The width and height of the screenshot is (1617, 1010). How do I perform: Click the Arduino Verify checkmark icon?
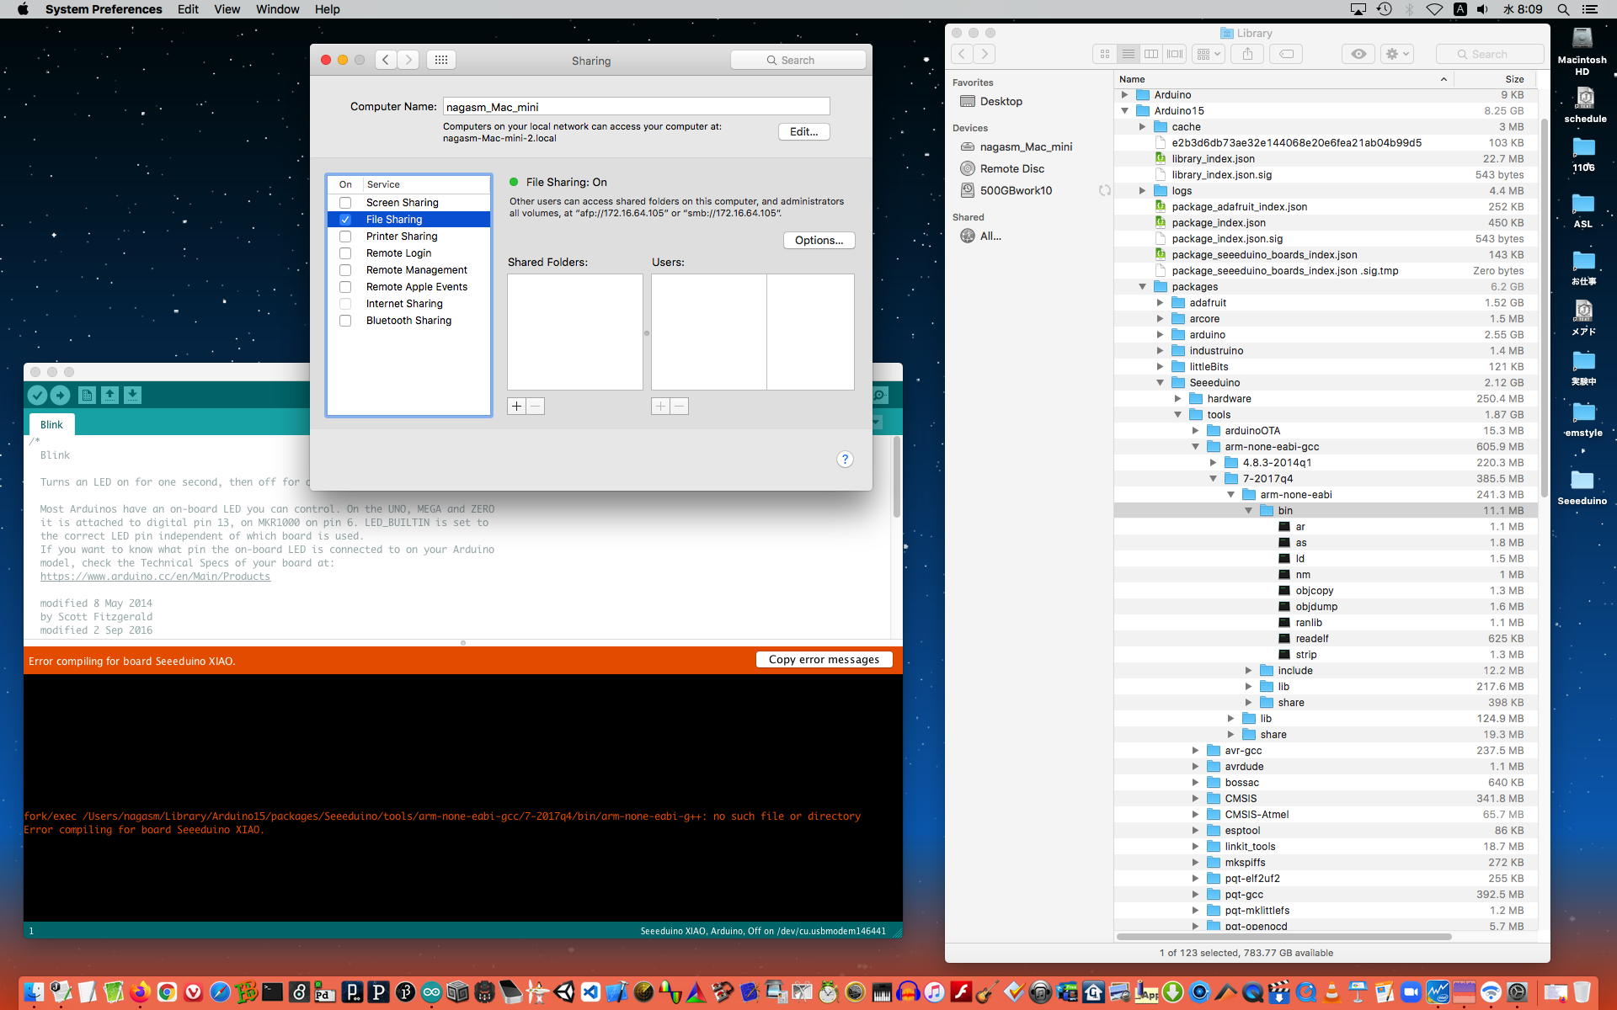click(37, 395)
